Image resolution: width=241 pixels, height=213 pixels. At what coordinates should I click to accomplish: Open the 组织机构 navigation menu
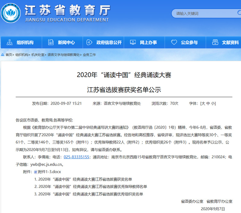(x=25, y=43)
